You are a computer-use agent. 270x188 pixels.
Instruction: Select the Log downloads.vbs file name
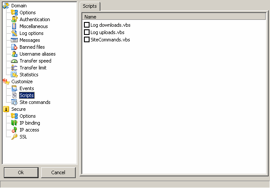pyautogui.click(x=110, y=25)
